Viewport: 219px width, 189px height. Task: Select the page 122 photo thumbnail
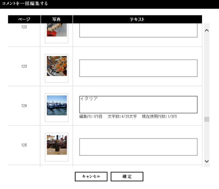click(x=57, y=30)
